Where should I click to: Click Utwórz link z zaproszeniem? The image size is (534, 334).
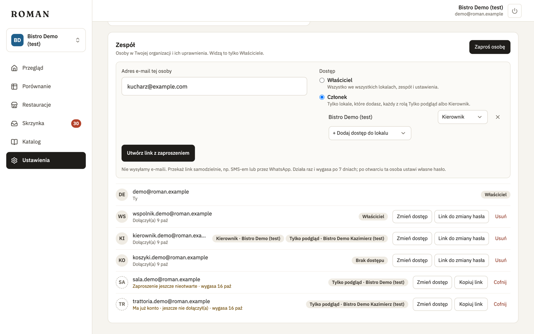pos(158,153)
